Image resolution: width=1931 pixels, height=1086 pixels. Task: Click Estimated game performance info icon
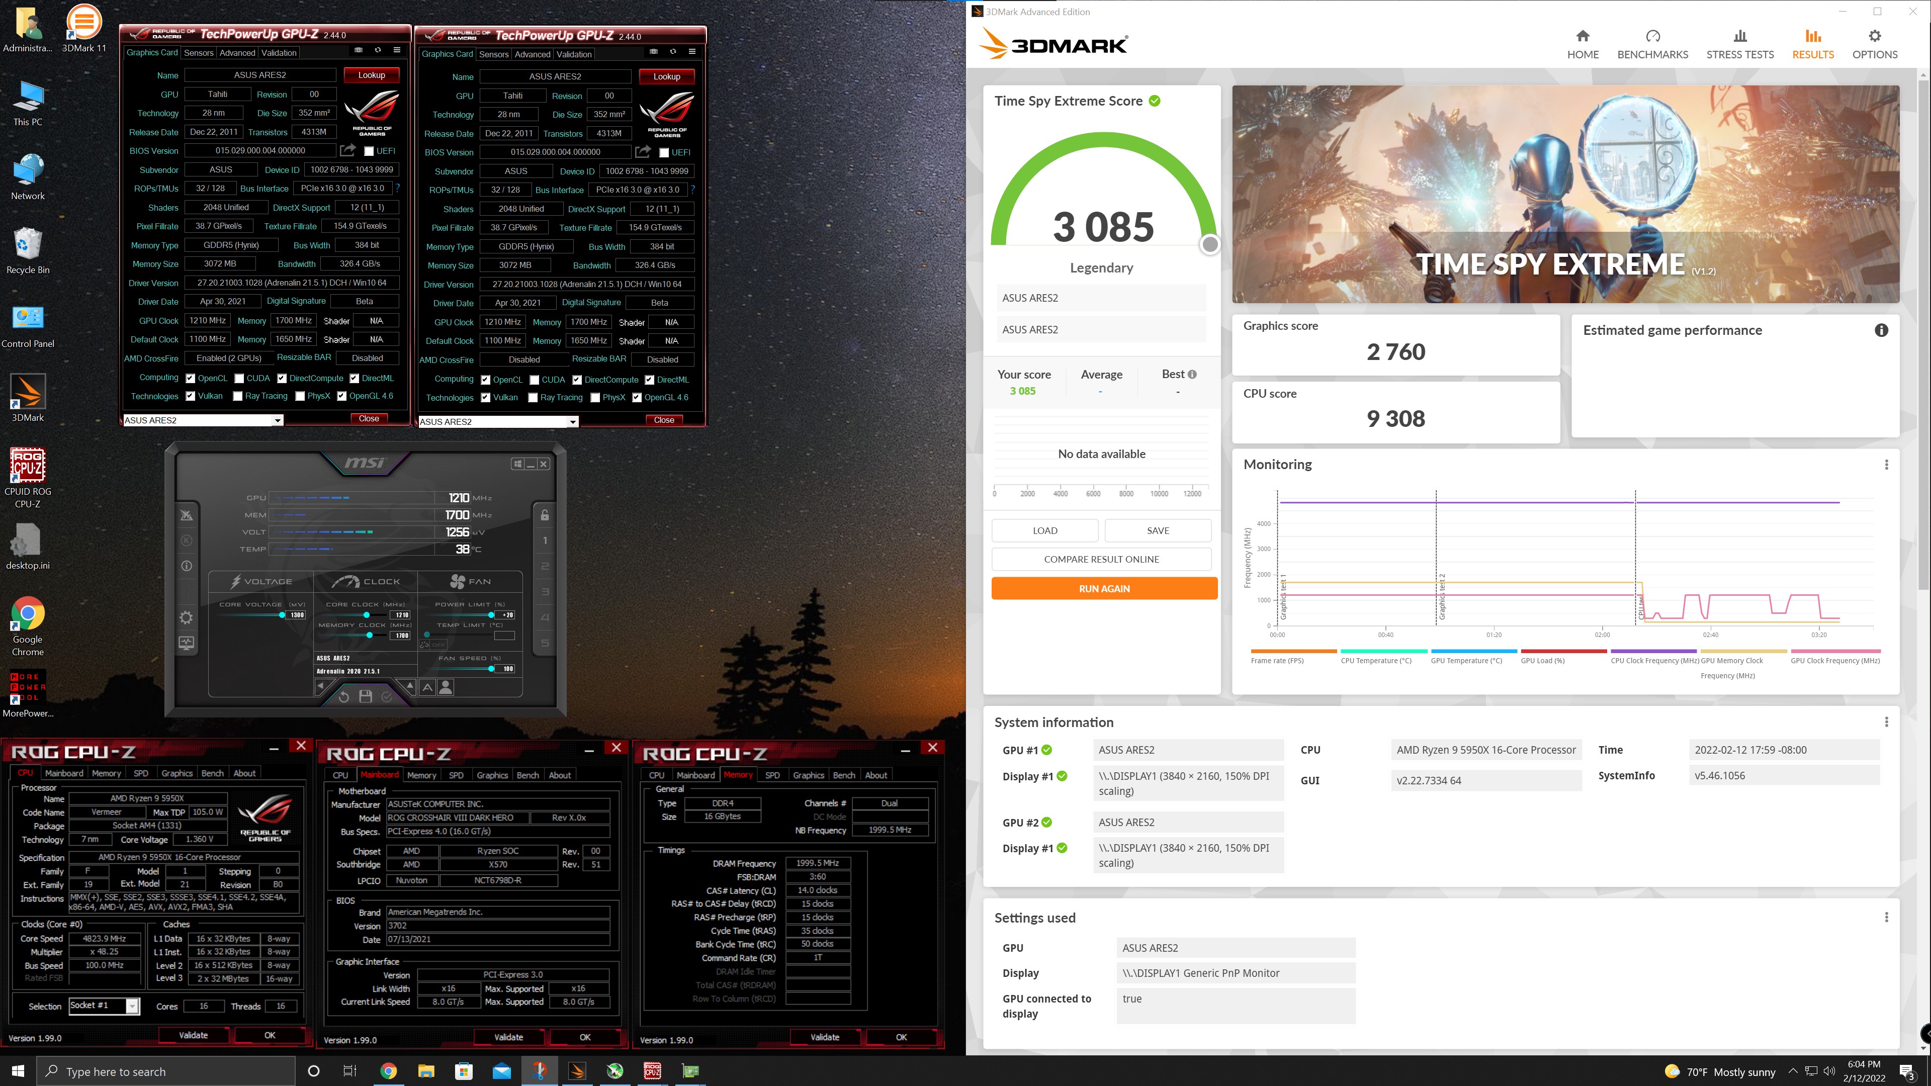pos(1881,330)
